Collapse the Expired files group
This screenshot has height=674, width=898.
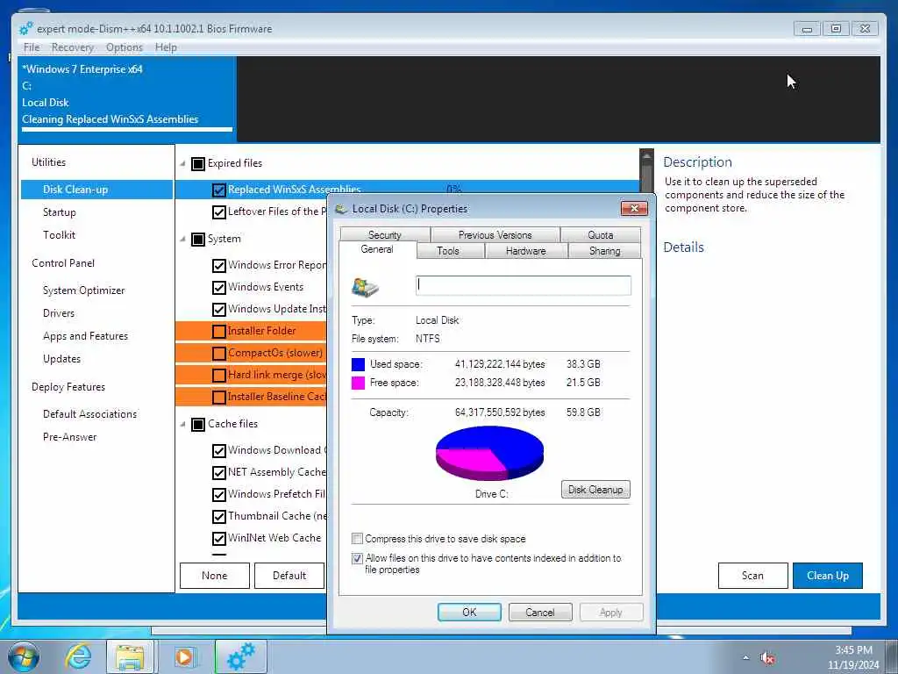click(x=182, y=164)
